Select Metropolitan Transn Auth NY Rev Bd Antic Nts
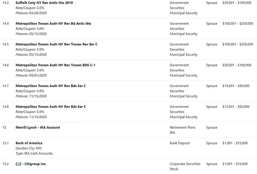This screenshot has width=257, height=174. coord(53,23)
